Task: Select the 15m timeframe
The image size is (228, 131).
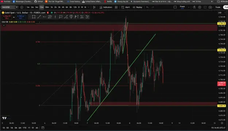Action: [x=42, y=7]
